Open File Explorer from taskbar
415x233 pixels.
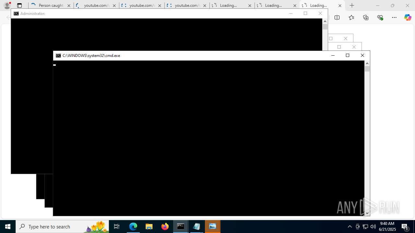pyautogui.click(x=149, y=227)
